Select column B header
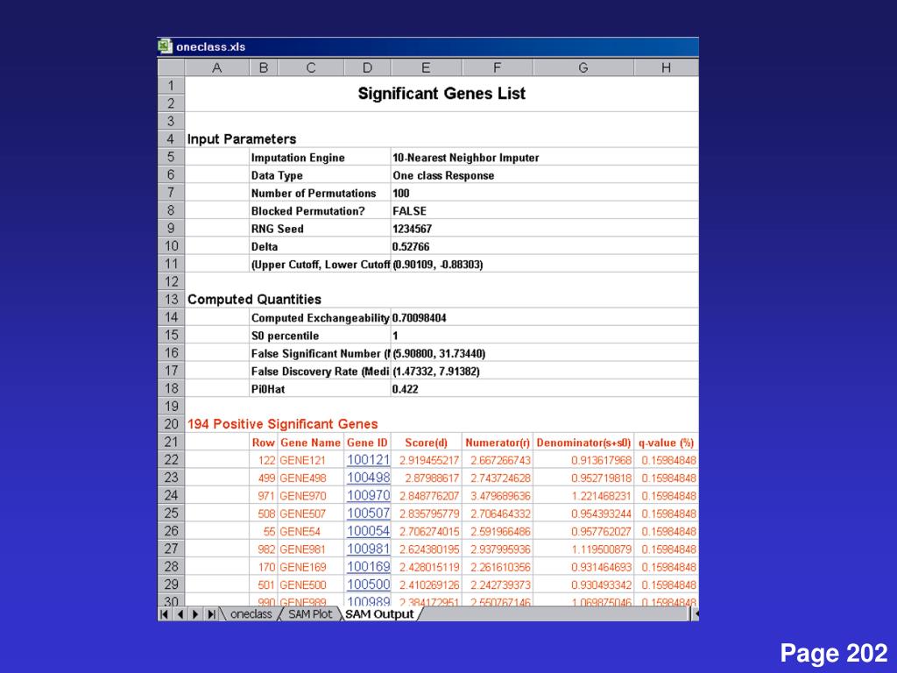 point(263,67)
